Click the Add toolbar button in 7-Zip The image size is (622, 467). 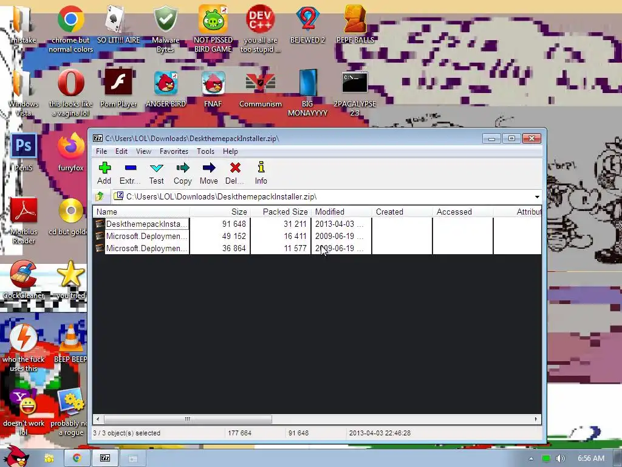pyautogui.click(x=104, y=173)
